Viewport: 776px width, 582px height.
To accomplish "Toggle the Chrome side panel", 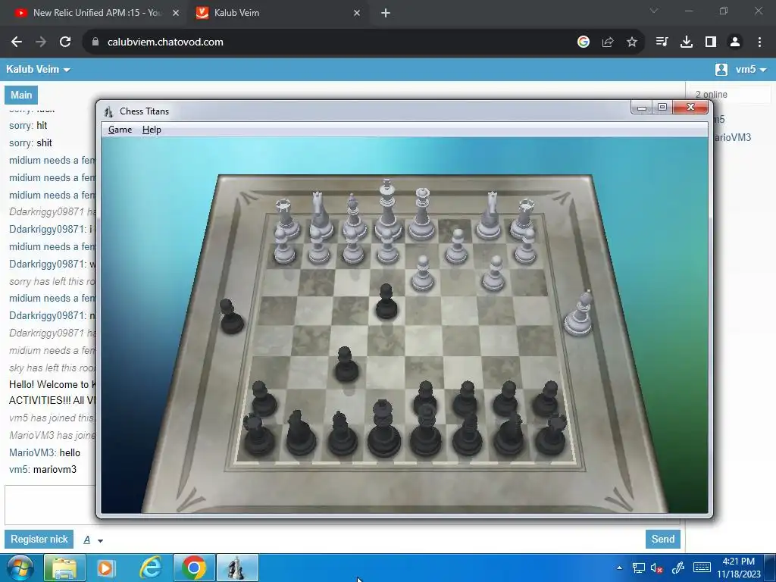I will [711, 42].
